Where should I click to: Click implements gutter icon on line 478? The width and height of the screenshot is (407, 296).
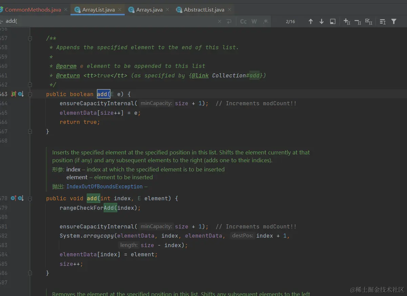click(x=14, y=198)
